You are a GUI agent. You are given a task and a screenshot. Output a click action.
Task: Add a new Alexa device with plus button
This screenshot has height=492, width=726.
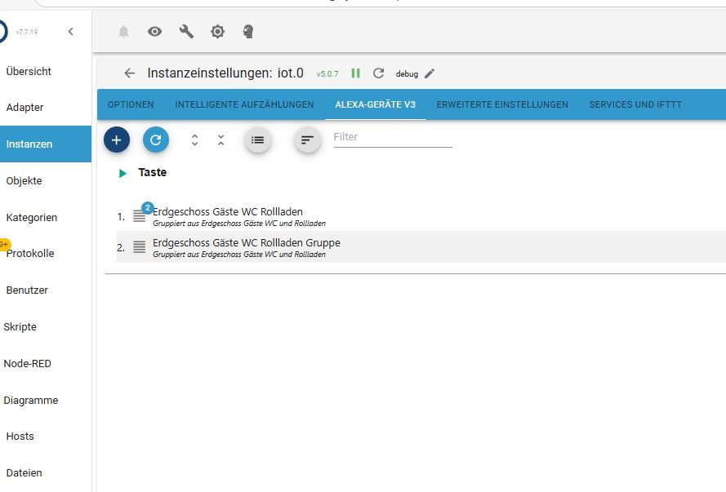point(117,140)
